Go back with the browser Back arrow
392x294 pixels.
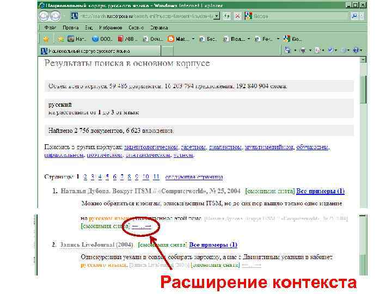(44, 16)
